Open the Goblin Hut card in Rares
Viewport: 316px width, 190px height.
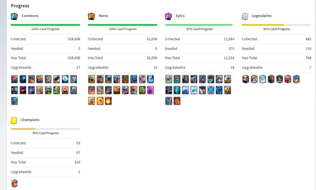[92, 79]
